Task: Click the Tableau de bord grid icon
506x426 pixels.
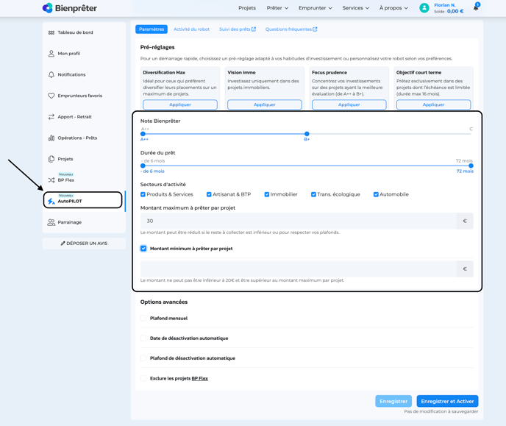Action: coord(51,32)
